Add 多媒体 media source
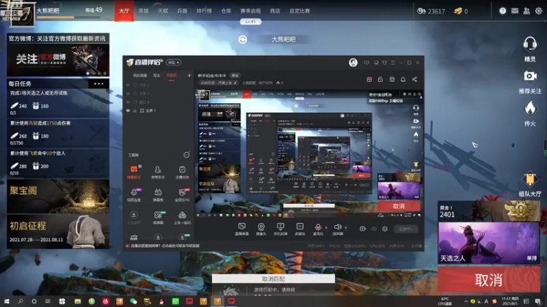This screenshot has width=547, height=307. 299,229
